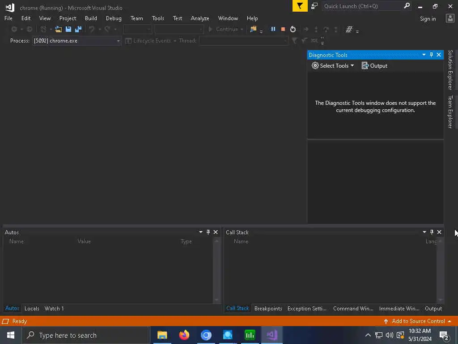The image size is (458, 344).
Task: Restart the debug session icon
Action: pos(293,29)
